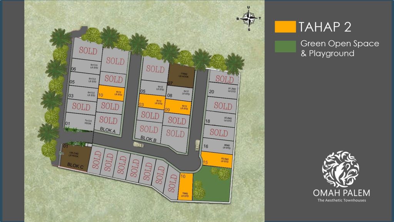Screen dimensions: 394x222
Task: Select orange 76M2 lot 10 at bottom
Action: [185, 187]
